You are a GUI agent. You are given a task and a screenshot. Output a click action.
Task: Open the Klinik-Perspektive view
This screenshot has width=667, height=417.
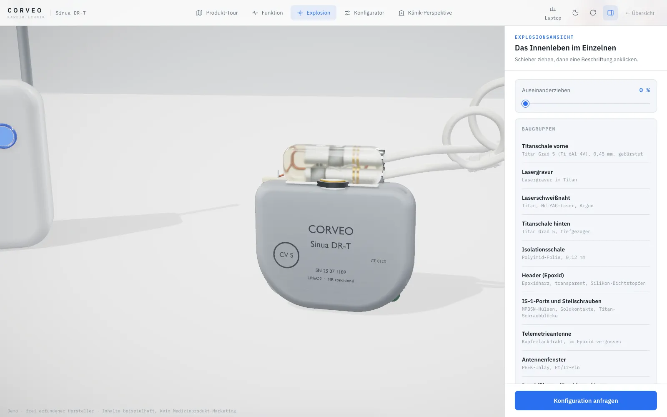point(425,13)
